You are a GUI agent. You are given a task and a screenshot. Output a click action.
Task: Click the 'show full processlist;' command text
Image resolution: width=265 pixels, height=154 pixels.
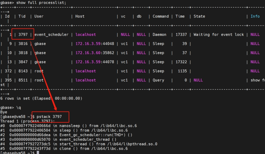pos(41,3)
